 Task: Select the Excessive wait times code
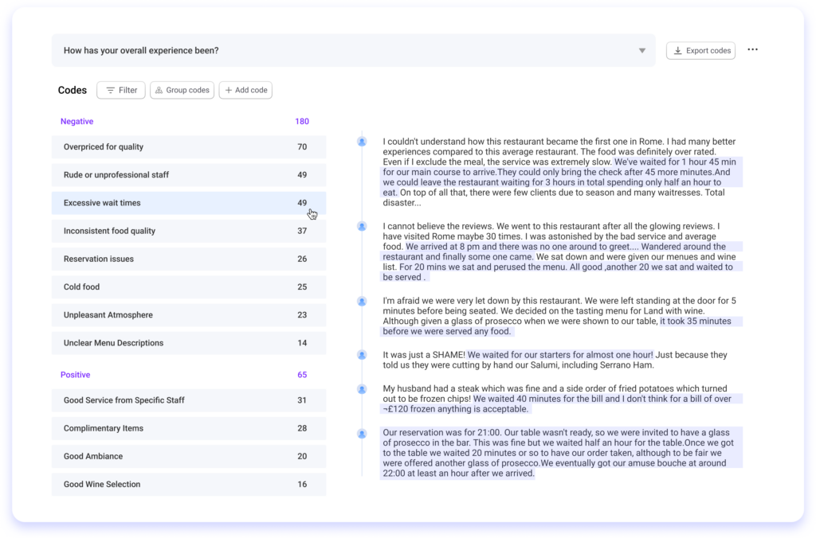point(189,202)
